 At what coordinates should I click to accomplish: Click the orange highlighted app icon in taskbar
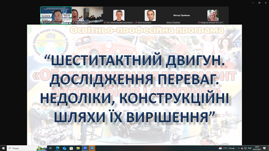(x=92, y=148)
